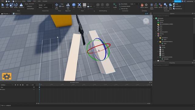Toggle the Rotate snap checkbox
This screenshot has width=195, height=110.
[x=38, y=5]
